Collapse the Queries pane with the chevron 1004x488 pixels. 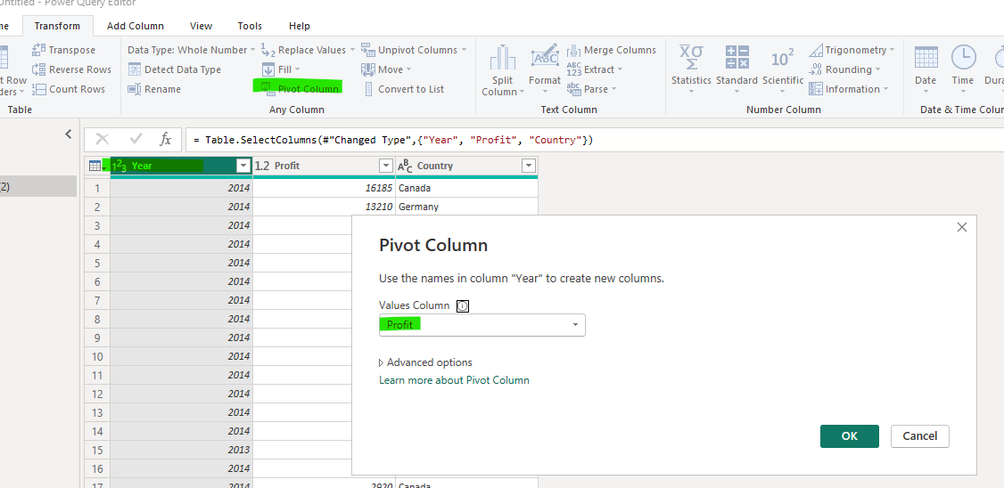[x=69, y=134]
